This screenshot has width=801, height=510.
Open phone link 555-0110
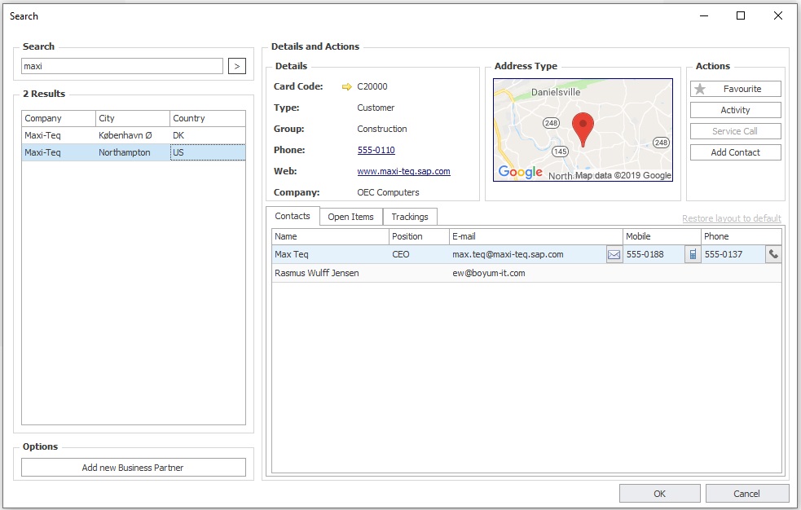(x=376, y=150)
